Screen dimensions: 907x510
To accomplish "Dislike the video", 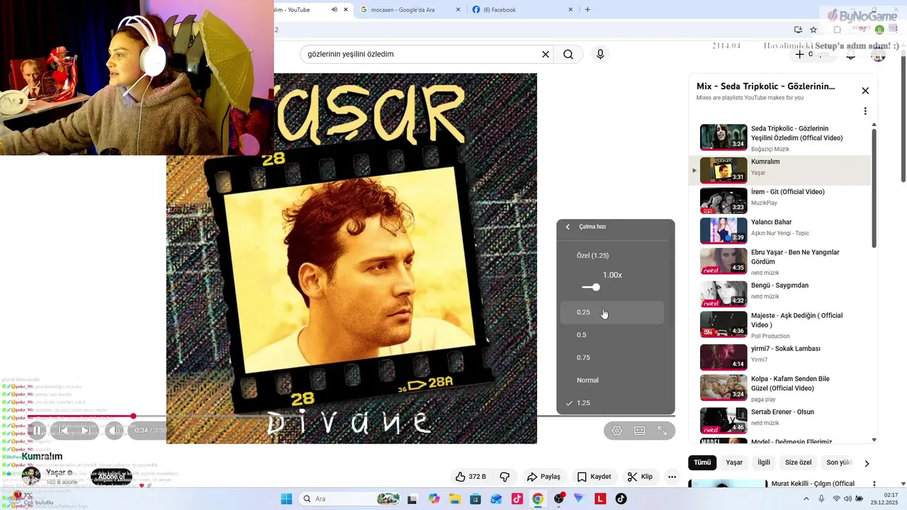I will (x=505, y=477).
